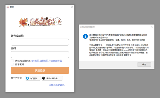Open the 用户协议 link
This screenshot has height=98, width=160.
coord(35,61)
